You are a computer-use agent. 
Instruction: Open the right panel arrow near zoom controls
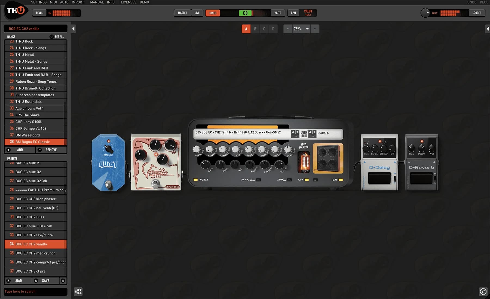[x=488, y=29]
